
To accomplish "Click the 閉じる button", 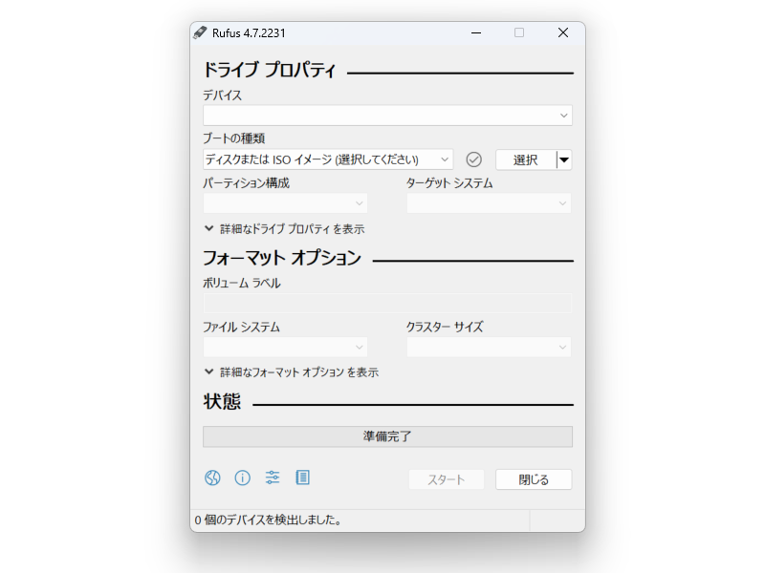I will coord(533,478).
